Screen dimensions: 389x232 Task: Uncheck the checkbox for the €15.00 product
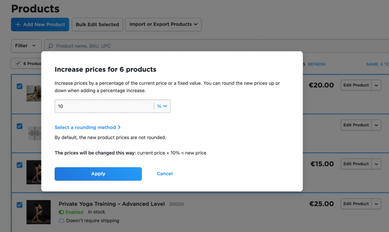[20, 165]
